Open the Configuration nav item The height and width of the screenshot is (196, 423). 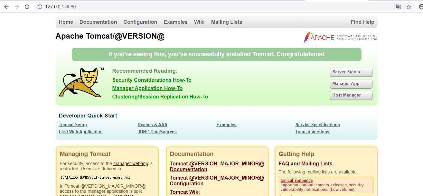click(x=140, y=22)
